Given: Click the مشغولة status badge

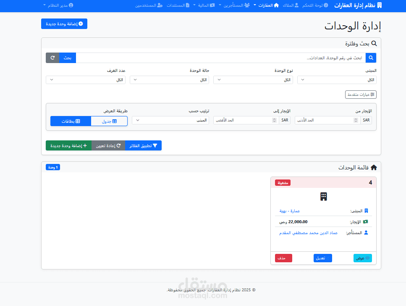Looking at the screenshot, I should click(x=283, y=183).
